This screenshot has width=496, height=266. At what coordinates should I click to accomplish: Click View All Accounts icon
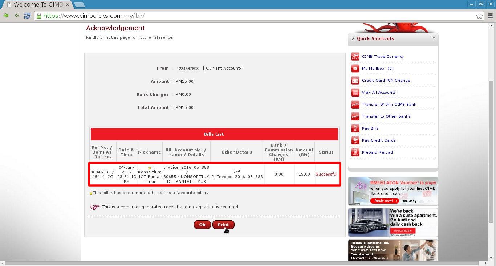[x=355, y=93]
